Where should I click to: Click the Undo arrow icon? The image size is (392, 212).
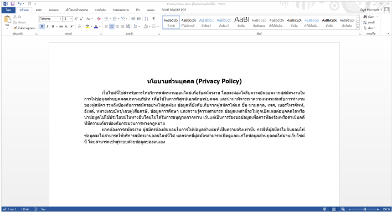click(20, 4)
